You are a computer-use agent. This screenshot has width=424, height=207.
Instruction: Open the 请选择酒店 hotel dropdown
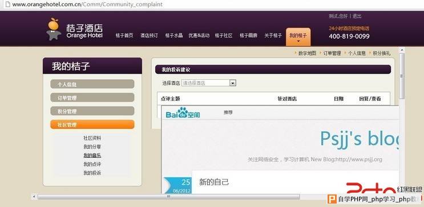209,83
